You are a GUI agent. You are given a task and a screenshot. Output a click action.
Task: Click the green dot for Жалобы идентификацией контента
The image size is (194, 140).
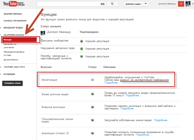(x=81, y=57)
